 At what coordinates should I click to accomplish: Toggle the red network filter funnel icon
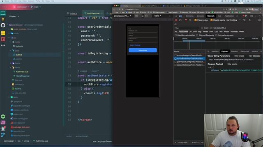(186, 20)
